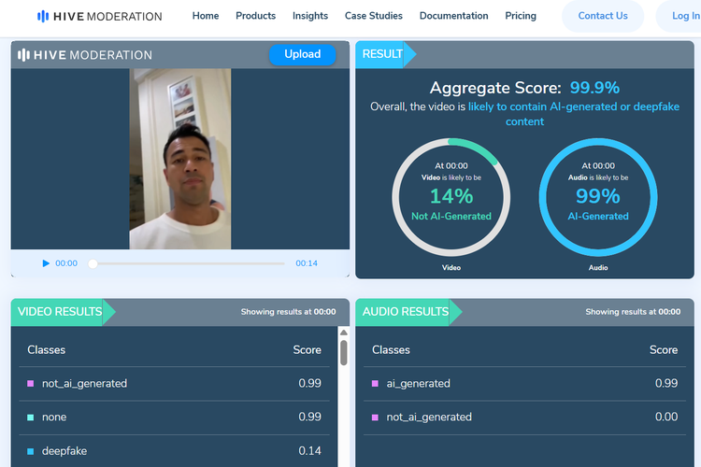Click the video seek slider handle

93,263
